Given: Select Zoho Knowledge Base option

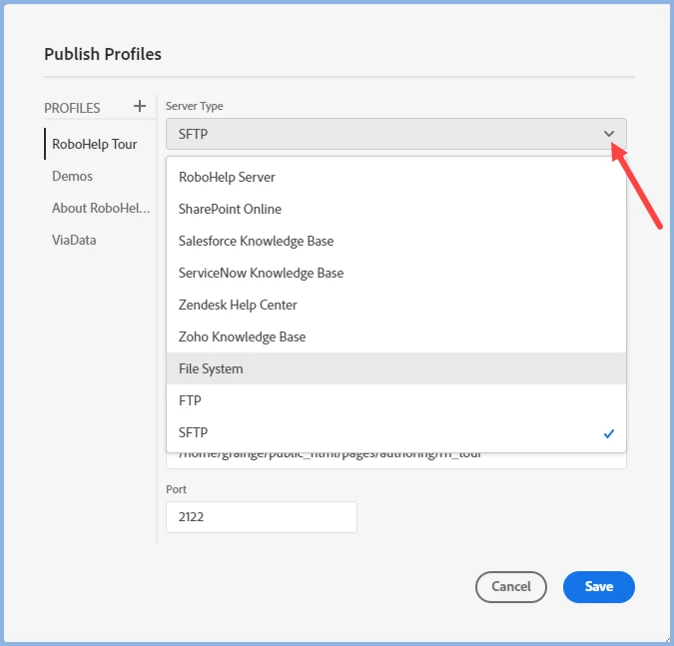Looking at the screenshot, I should click(395, 336).
